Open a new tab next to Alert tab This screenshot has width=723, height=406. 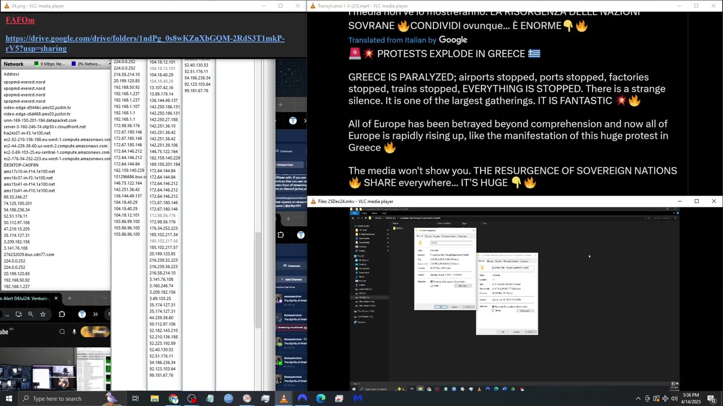[x=69, y=298]
